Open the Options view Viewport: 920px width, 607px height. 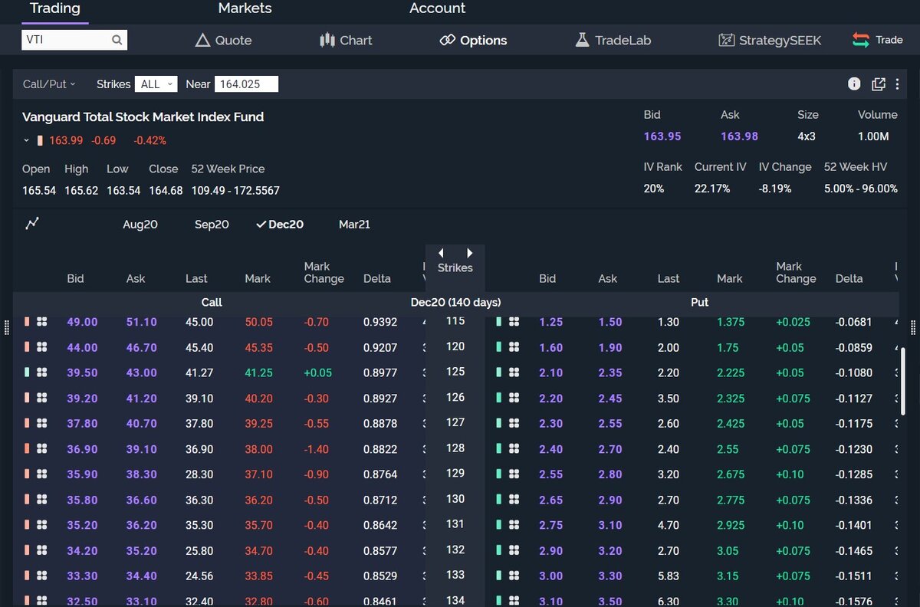click(x=473, y=40)
